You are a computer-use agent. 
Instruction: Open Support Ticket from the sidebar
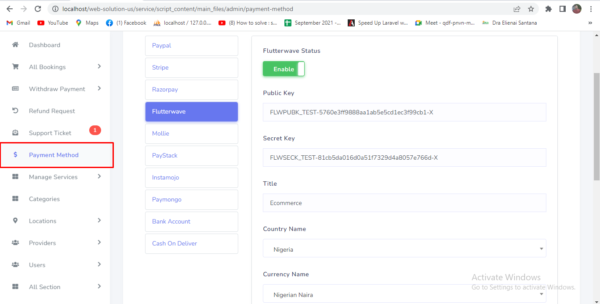pyautogui.click(x=50, y=133)
